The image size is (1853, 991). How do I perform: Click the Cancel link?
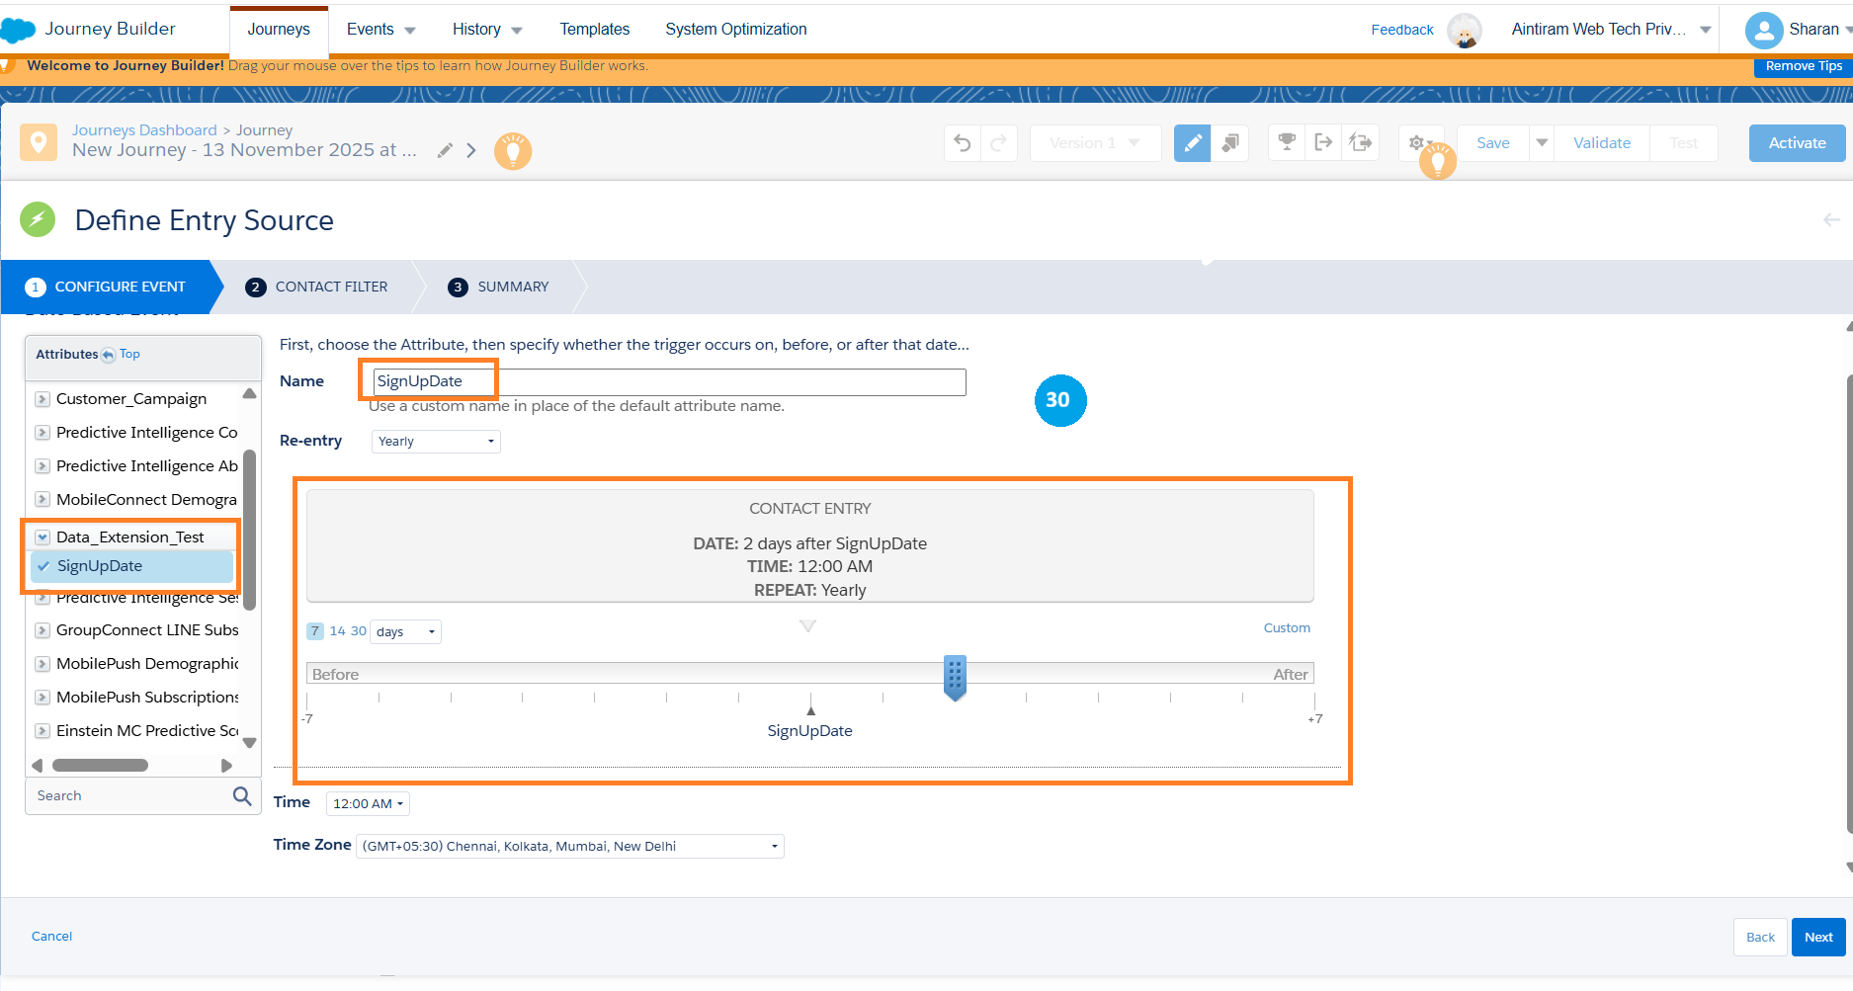(51, 937)
